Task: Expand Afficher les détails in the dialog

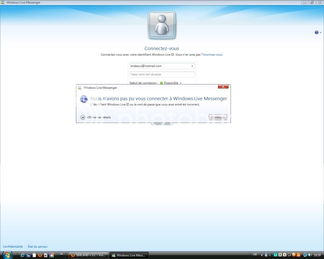Action: (x=96, y=117)
